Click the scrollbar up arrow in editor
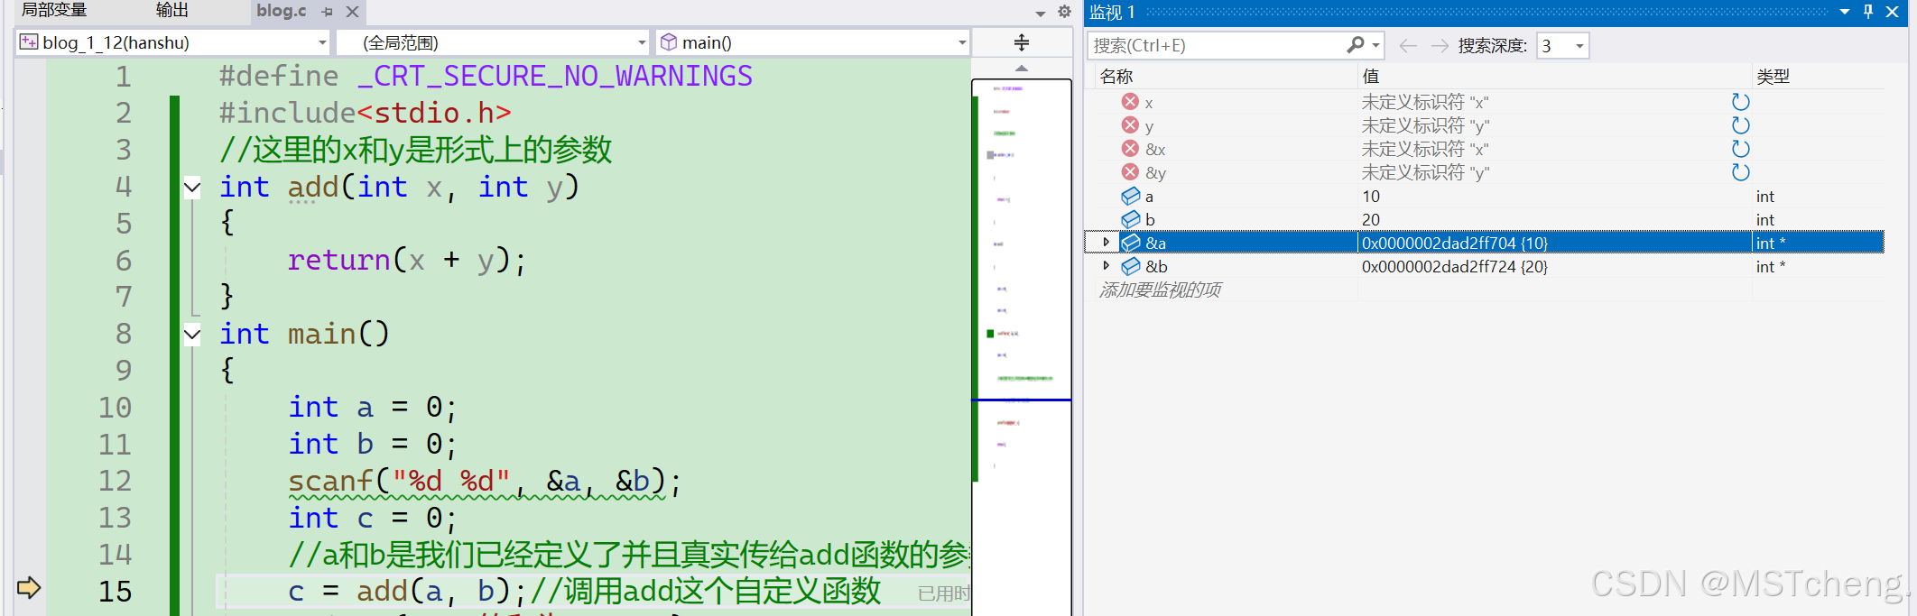This screenshot has width=1917, height=616. tap(1022, 69)
